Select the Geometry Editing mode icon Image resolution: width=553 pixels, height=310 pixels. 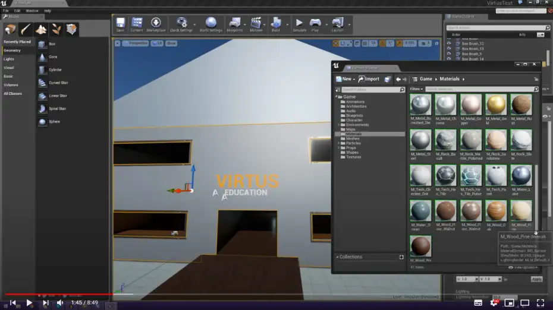71,29
